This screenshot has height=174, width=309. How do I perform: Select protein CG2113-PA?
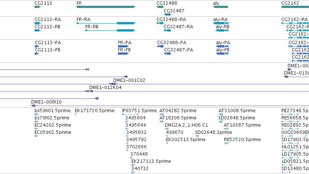coord(37,46)
